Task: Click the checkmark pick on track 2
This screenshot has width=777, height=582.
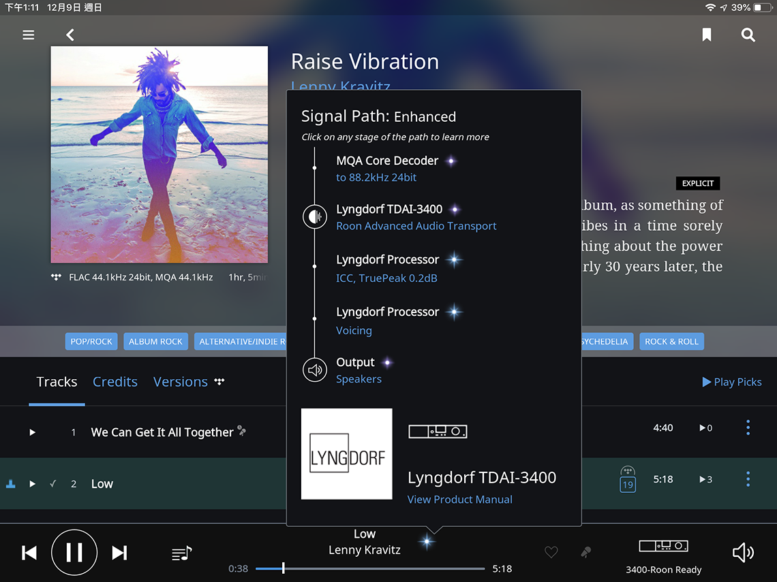Action: [52, 483]
